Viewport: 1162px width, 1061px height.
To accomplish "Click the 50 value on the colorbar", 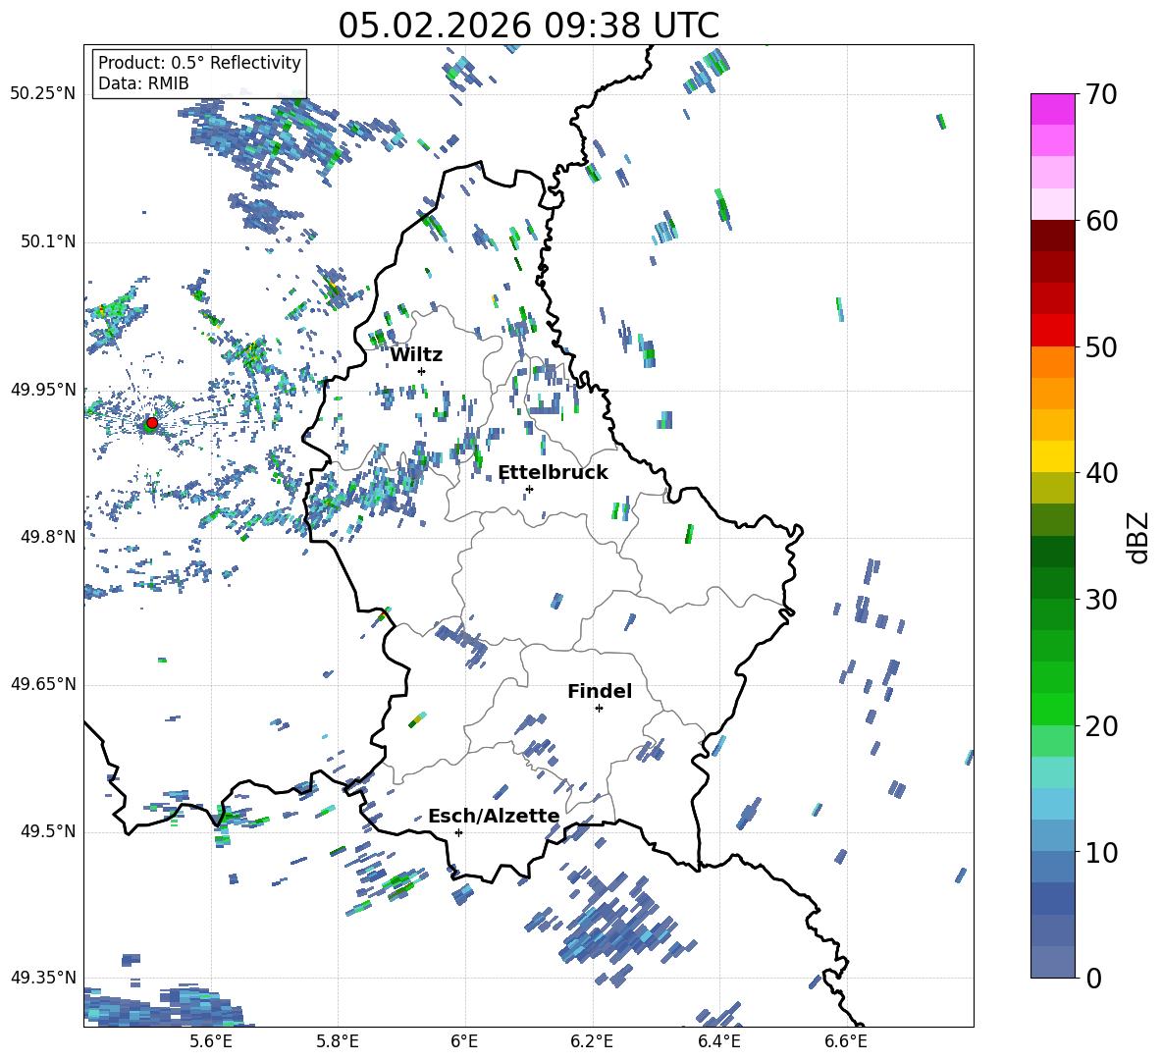I will pos(1101,346).
